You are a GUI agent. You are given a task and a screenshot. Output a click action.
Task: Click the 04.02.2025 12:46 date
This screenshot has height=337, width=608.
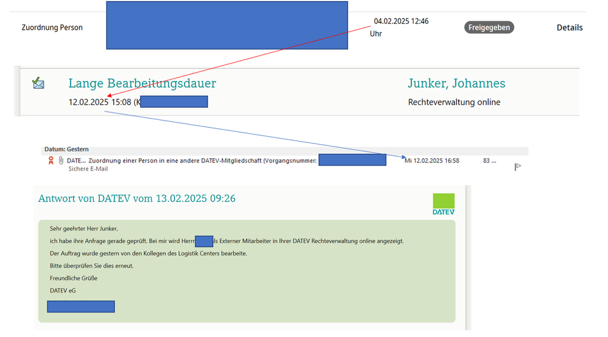[x=401, y=21]
